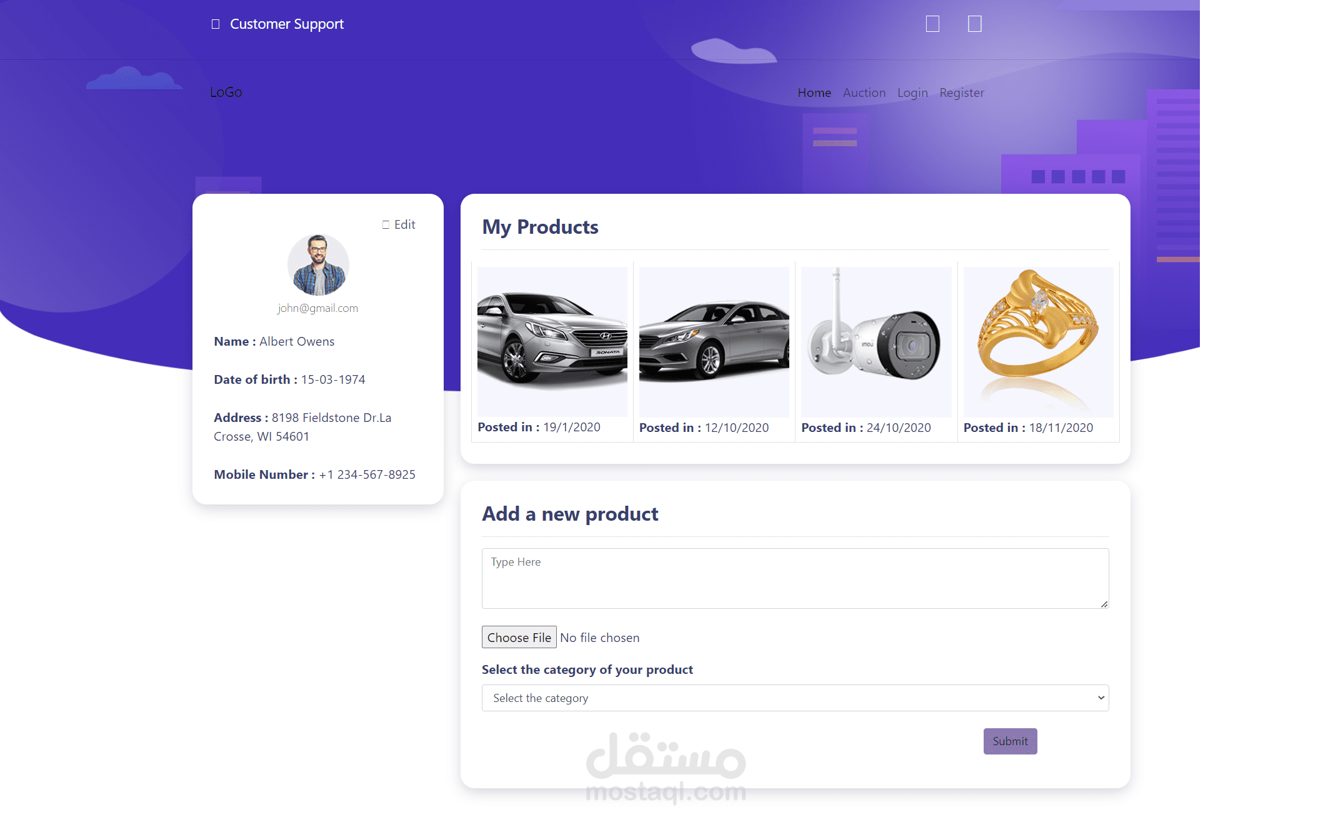Go to the Auction page
Viewport: 1333px width, 822px height.
(864, 93)
